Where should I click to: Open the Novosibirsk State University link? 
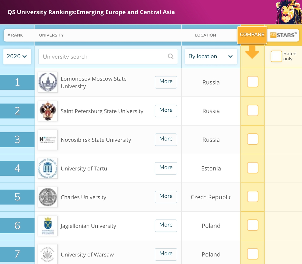point(96,140)
